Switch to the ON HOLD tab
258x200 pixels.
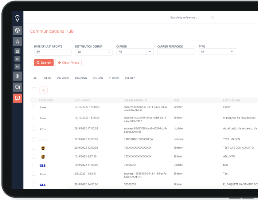(x=63, y=78)
